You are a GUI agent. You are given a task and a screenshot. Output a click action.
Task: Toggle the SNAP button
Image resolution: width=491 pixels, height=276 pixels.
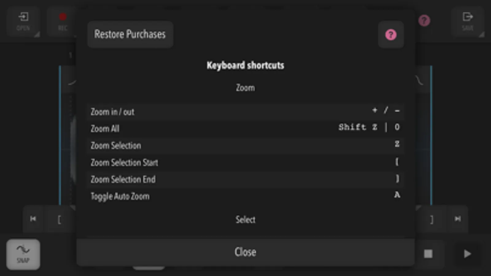(23, 254)
